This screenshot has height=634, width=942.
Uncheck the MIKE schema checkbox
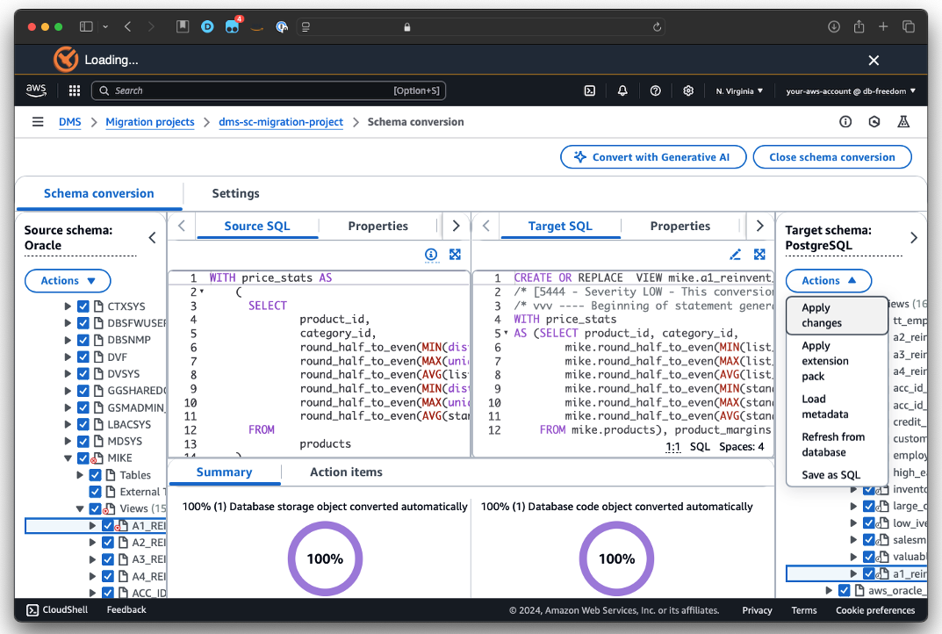[83, 457]
